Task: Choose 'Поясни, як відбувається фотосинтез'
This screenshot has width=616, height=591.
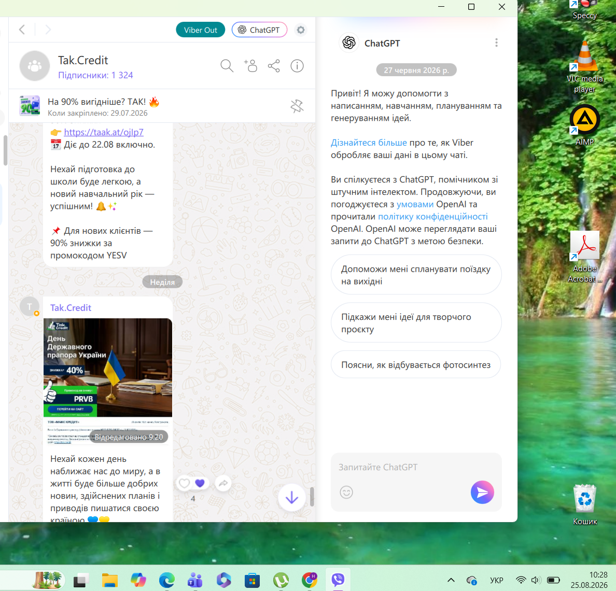Action: [x=416, y=365]
